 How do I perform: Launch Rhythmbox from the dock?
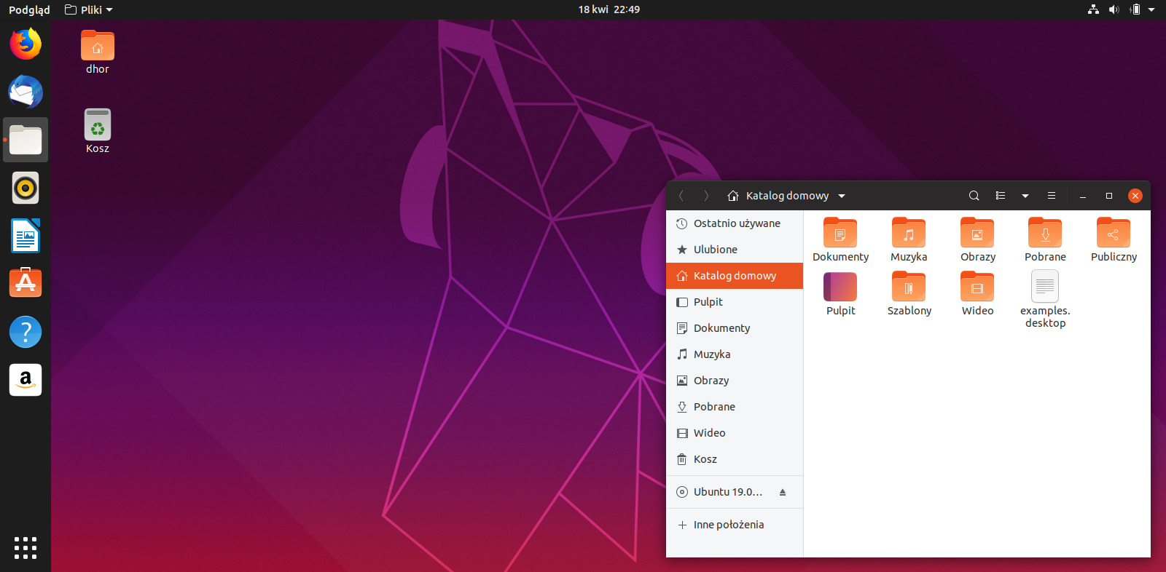tap(26, 188)
